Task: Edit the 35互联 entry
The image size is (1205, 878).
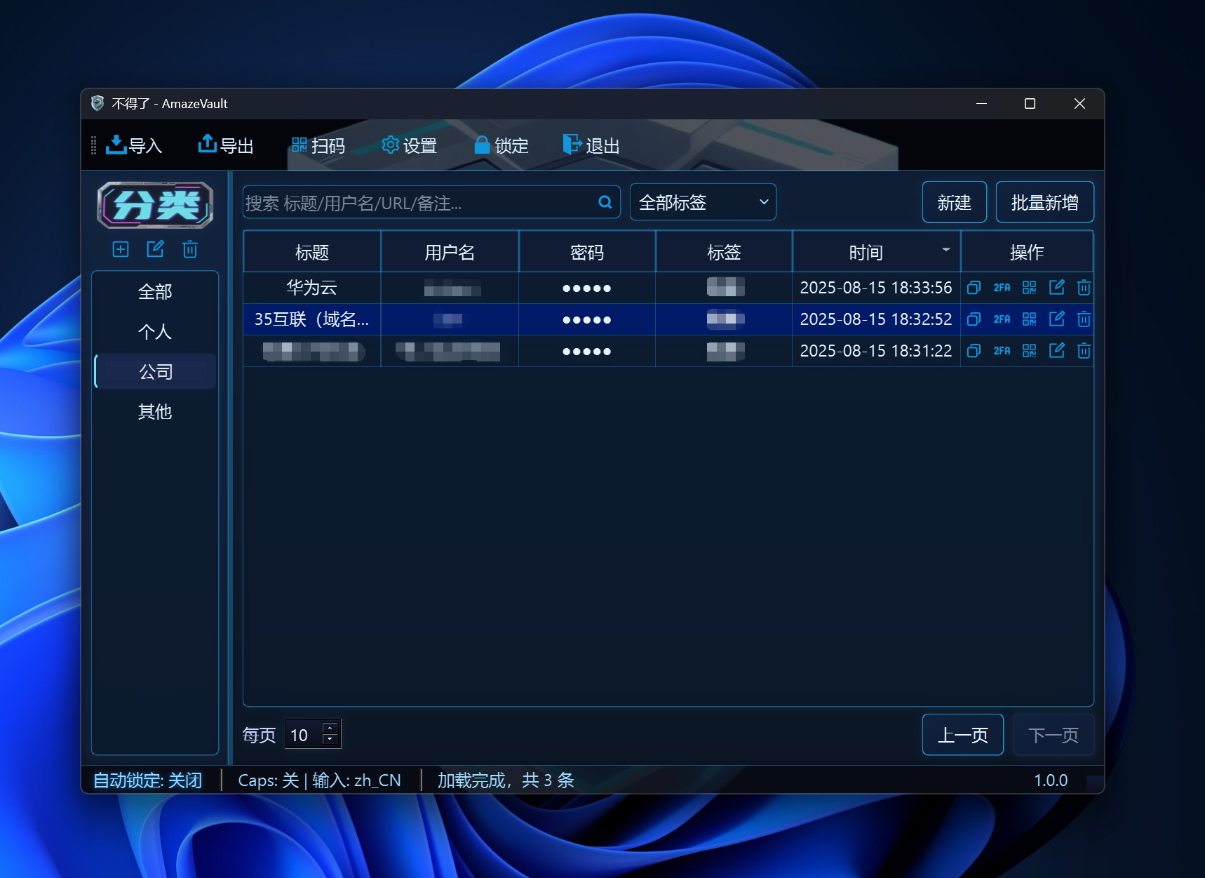Action: pyautogui.click(x=1057, y=319)
